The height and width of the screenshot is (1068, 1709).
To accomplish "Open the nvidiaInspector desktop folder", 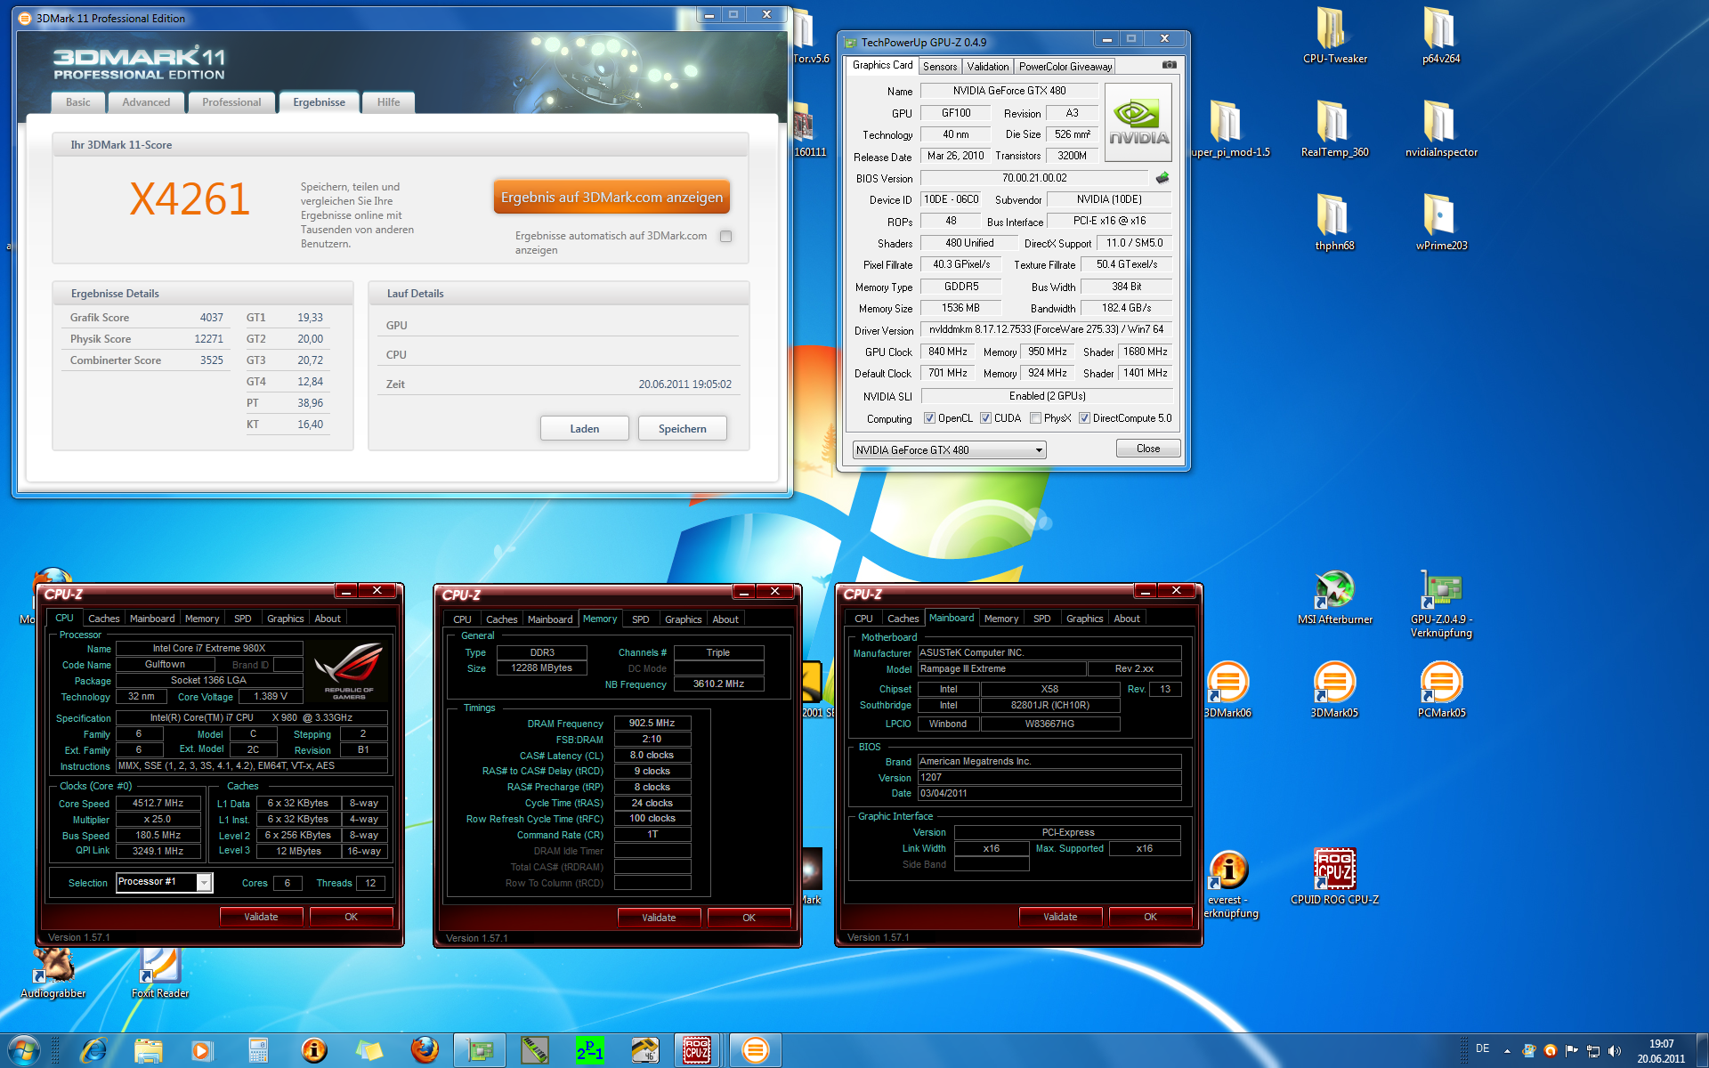I will coord(1441,129).
